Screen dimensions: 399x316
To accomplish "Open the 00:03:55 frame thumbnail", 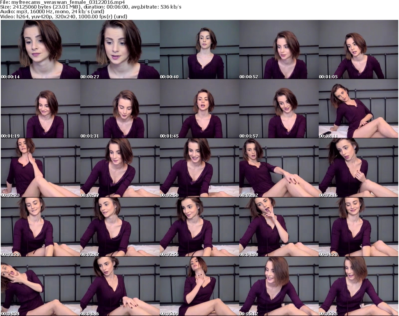I will [x=199, y=227].
